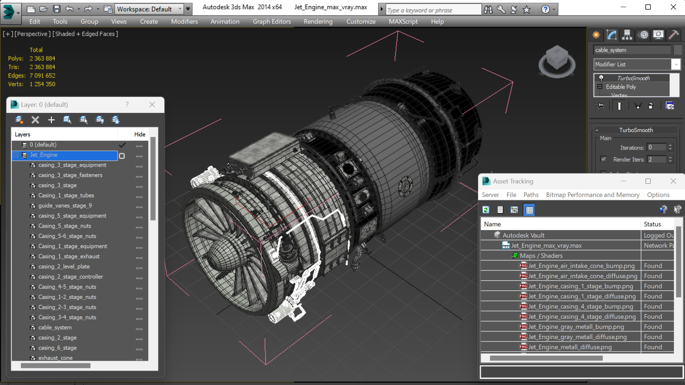
Task: Open the Rendering menu
Action: click(318, 21)
